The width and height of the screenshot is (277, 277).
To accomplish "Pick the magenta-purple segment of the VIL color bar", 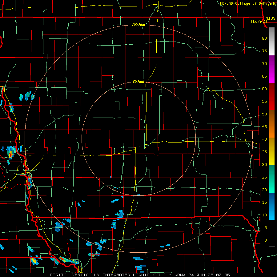I will pos(272,69).
